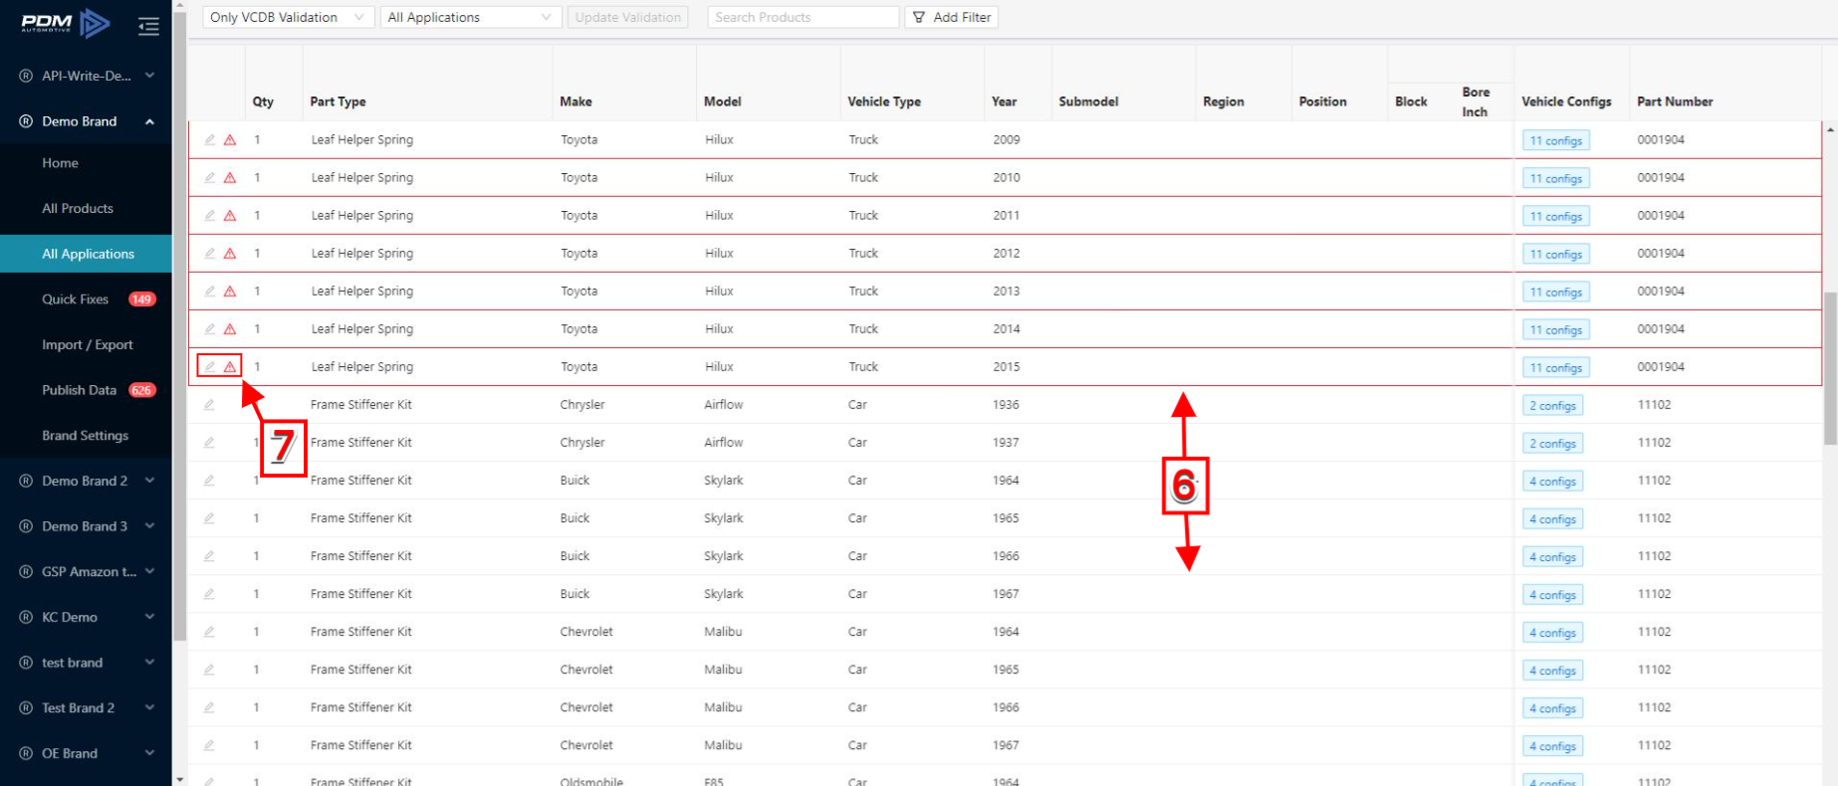Viewport: 1838px width, 786px height.
Task: Edit the 1937 Chrysler Airflow row pencil icon
Action: click(209, 442)
